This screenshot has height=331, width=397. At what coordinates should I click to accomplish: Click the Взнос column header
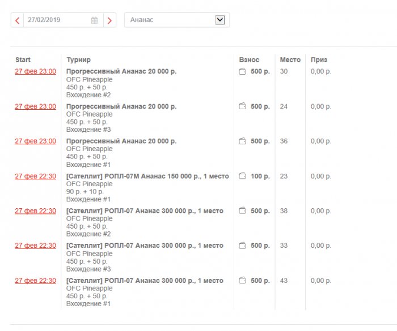[249, 59]
